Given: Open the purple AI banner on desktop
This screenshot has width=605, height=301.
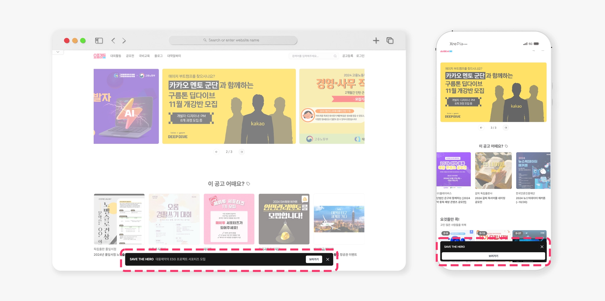Looking at the screenshot, I should click(126, 106).
